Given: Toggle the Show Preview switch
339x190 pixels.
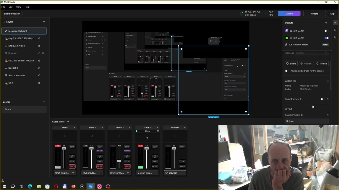Looking at the screenshot, I should tap(322, 99).
